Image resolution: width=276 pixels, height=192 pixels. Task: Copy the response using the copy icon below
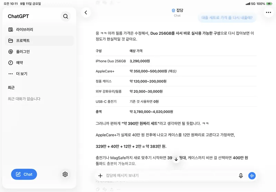point(98,189)
